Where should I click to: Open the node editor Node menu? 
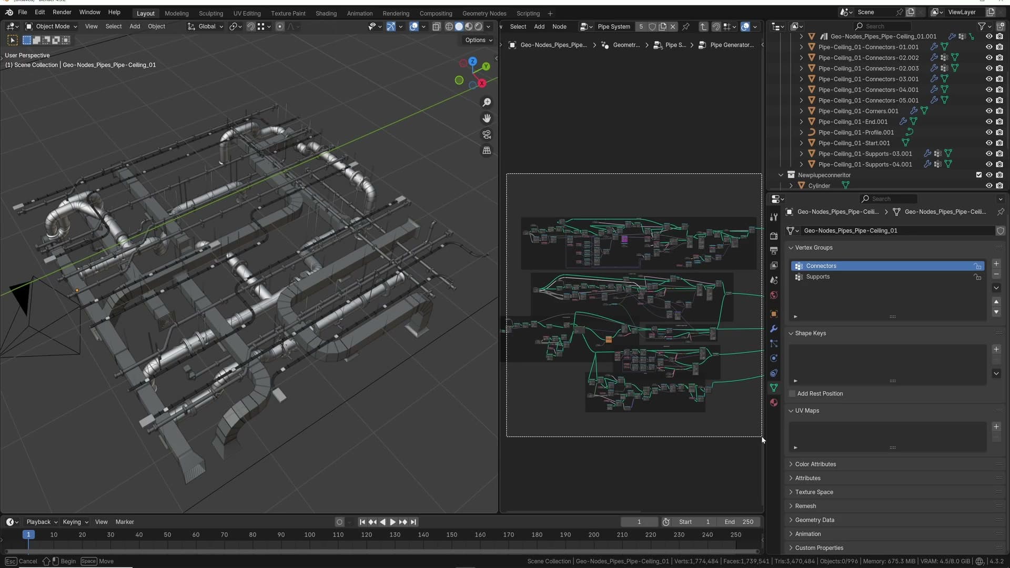559,26
